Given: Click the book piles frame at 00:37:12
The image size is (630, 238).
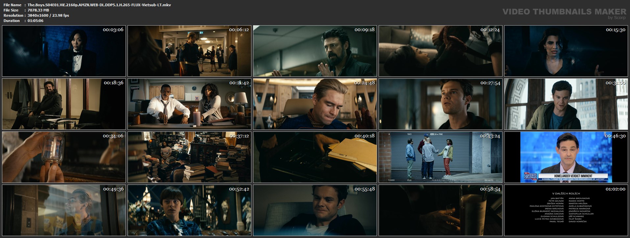Looking at the screenshot, I should [189, 157].
